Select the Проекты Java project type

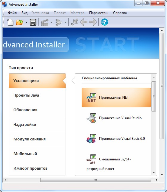(37, 95)
